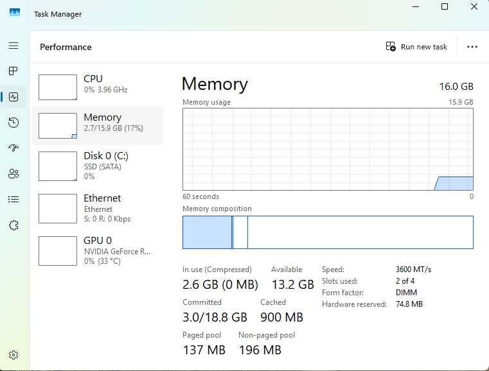The width and height of the screenshot is (489, 371).
Task: Open the Services puzzle icon page
Action: click(13, 225)
